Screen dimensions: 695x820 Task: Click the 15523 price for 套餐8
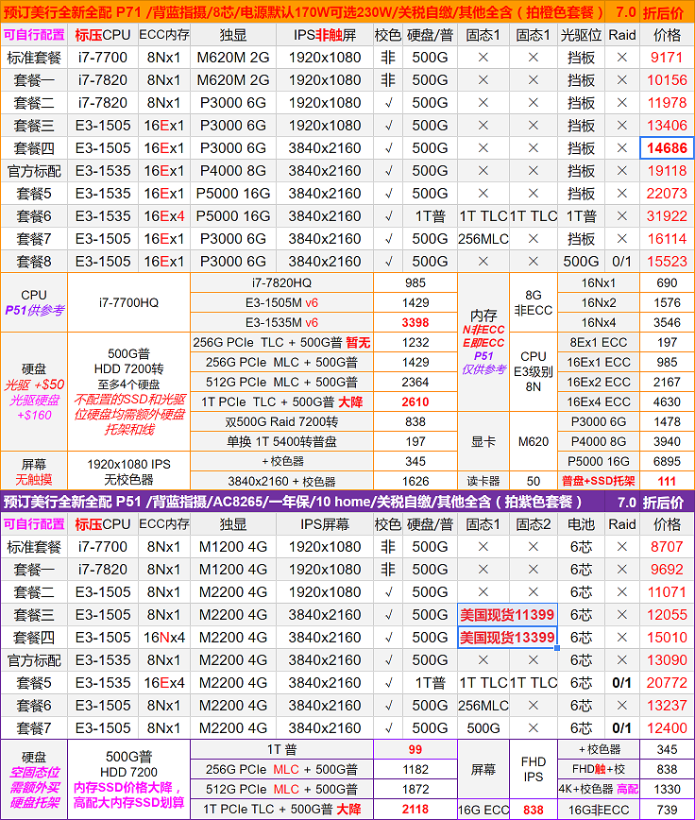point(667,262)
